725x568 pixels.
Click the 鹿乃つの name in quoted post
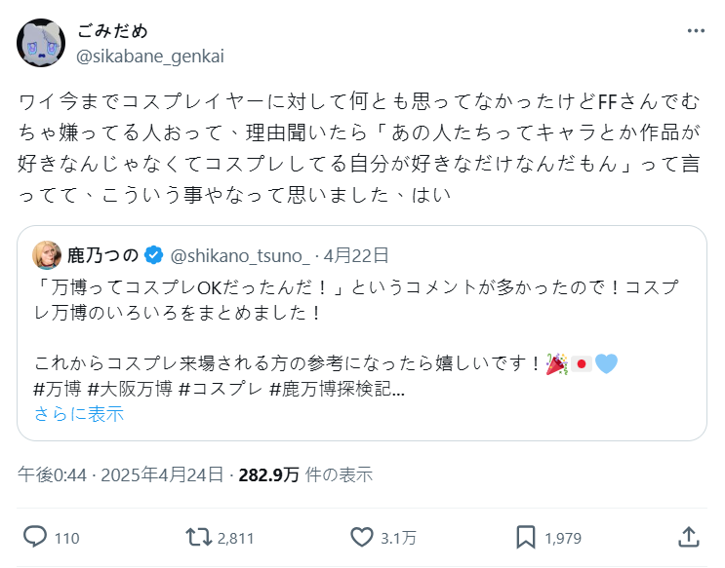[x=102, y=255]
